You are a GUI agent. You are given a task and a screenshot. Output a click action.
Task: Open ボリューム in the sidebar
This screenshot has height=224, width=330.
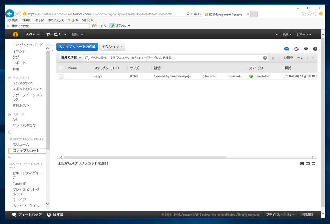[20, 145]
